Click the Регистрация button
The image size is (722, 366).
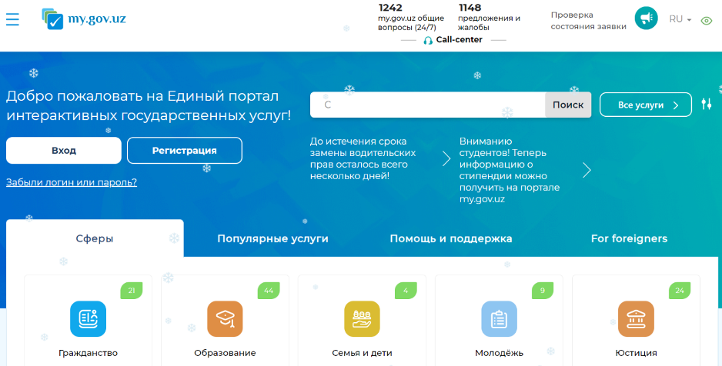point(185,151)
